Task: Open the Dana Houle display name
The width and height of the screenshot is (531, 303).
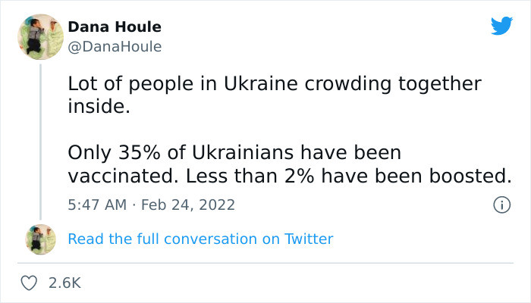Action: tap(115, 27)
